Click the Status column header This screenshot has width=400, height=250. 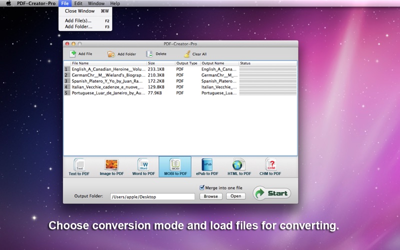(268, 63)
